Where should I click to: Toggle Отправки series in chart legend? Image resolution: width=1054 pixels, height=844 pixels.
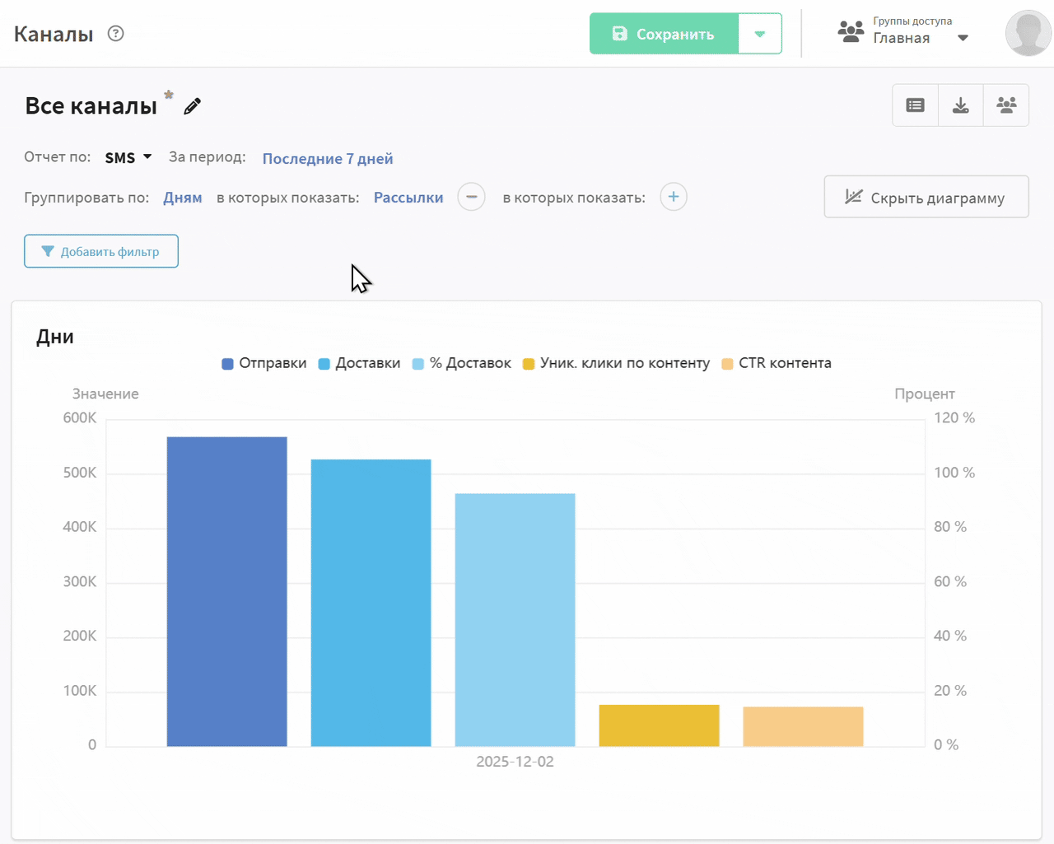pos(264,363)
